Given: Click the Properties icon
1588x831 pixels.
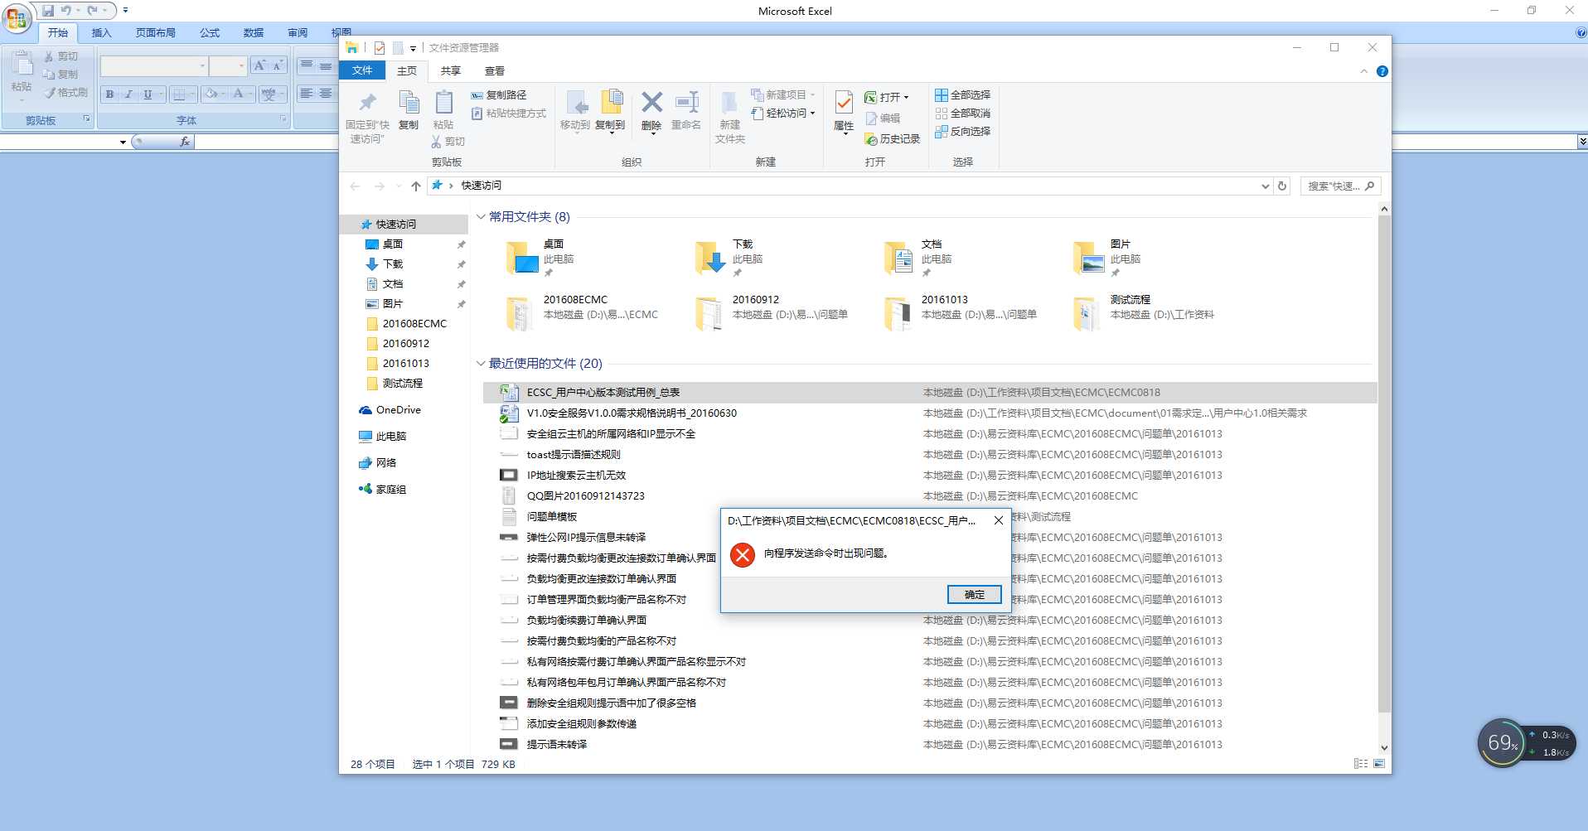Looking at the screenshot, I should coord(843,102).
